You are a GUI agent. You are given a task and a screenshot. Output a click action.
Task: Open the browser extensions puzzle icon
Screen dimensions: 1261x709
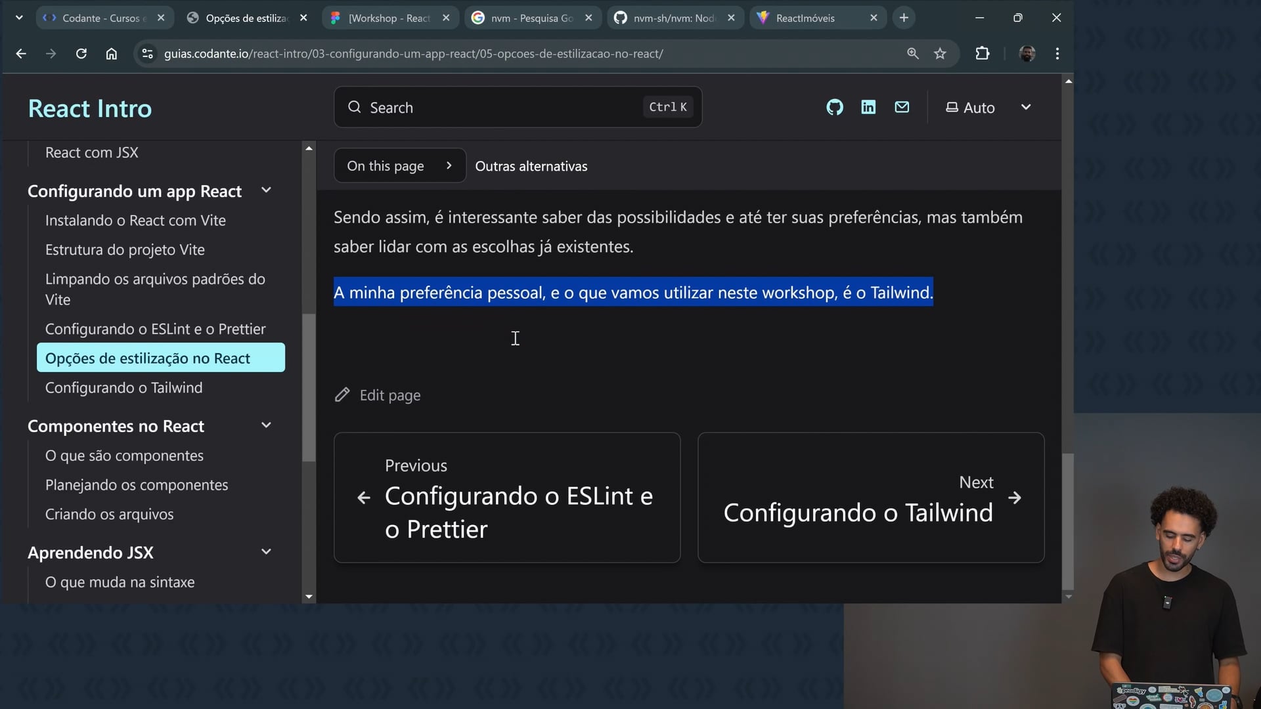[x=982, y=54]
